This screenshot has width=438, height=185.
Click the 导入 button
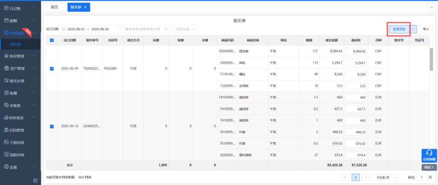(x=426, y=29)
